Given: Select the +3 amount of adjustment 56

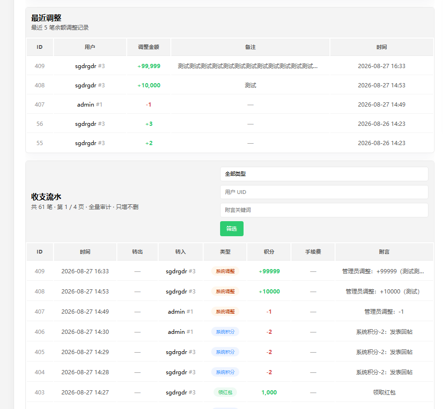Looking at the screenshot, I should pyautogui.click(x=149, y=124).
